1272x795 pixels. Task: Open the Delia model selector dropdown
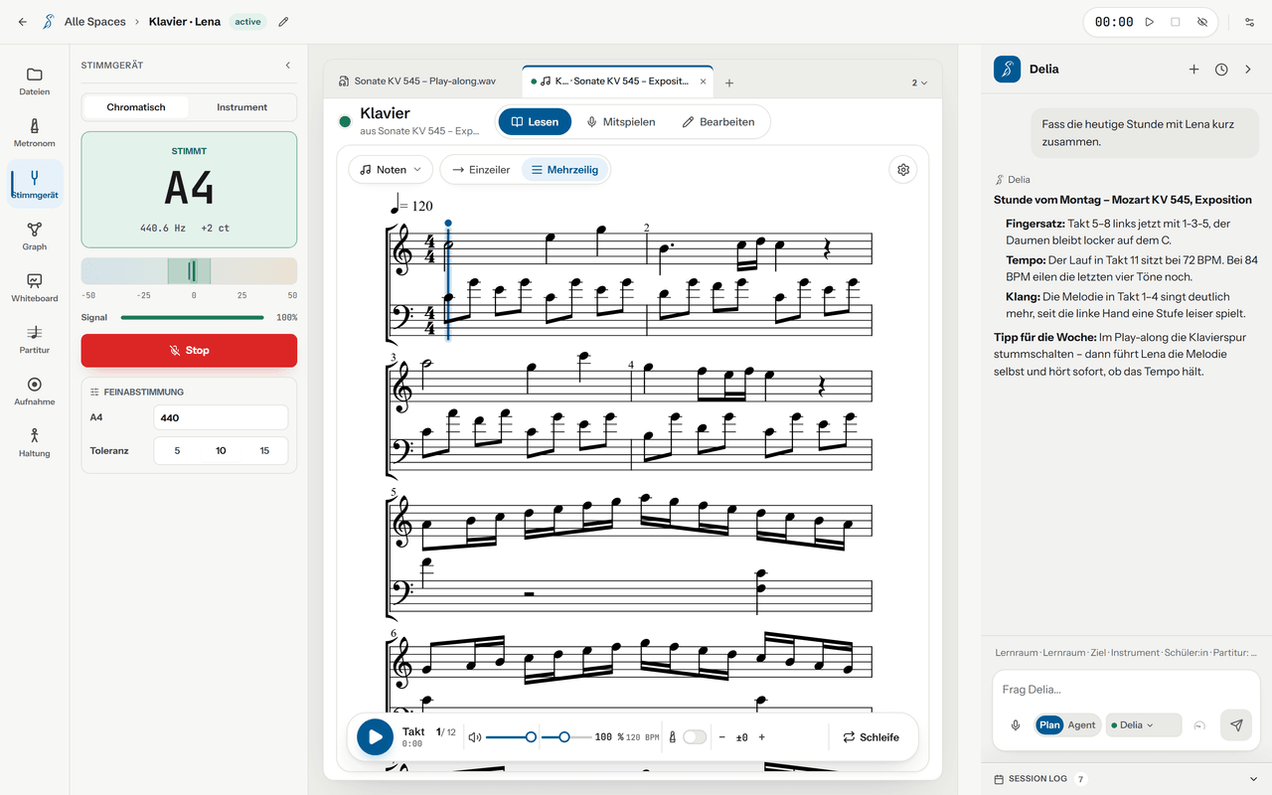coord(1143,725)
